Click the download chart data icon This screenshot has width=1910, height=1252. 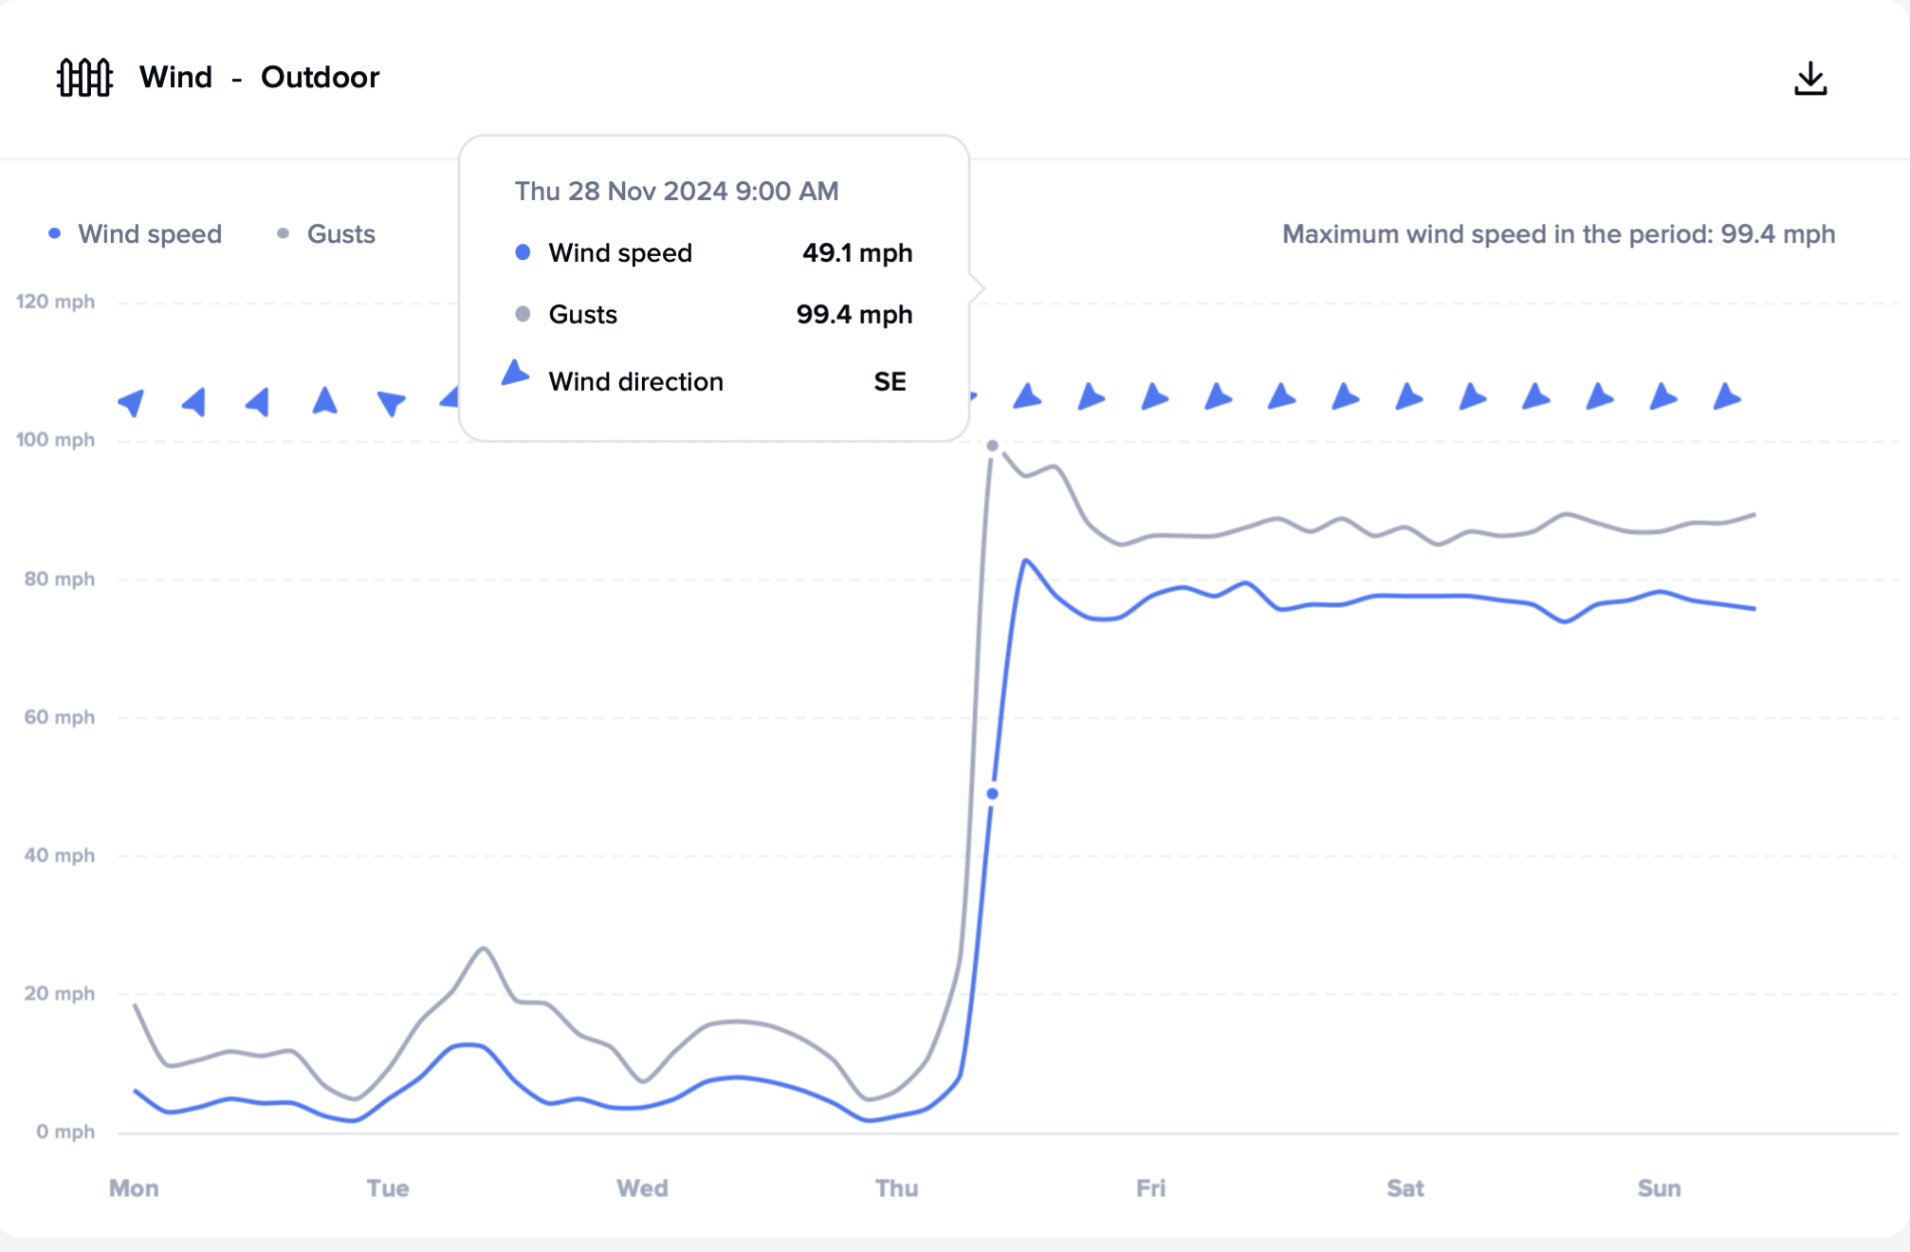click(1810, 79)
